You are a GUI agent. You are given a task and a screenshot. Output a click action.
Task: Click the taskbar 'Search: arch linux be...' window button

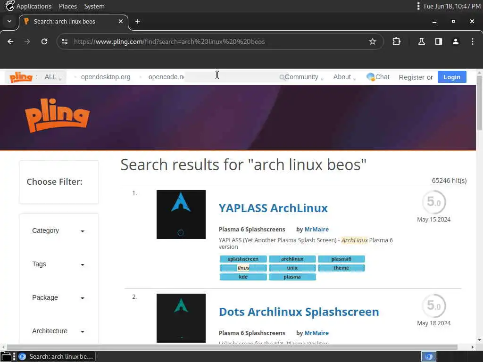click(56, 356)
